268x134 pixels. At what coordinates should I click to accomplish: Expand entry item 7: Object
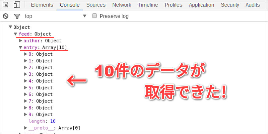click(26, 101)
